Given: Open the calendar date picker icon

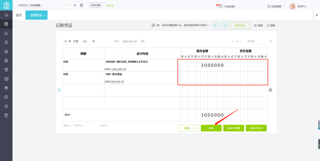Looking at the screenshot, I should coord(143,41).
